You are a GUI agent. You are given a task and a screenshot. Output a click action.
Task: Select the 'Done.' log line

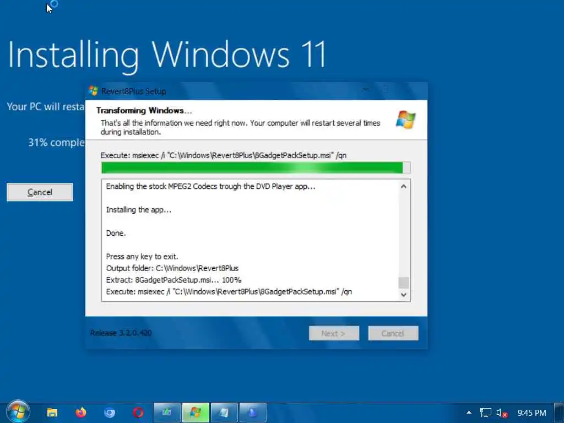click(116, 233)
